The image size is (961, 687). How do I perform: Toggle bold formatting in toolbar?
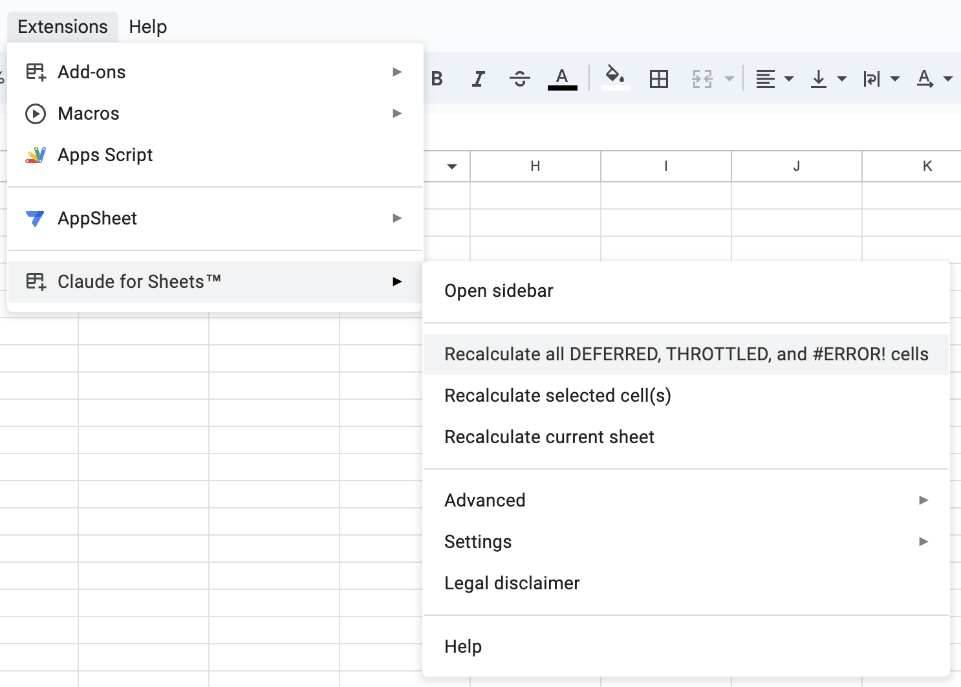coord(437,79)
